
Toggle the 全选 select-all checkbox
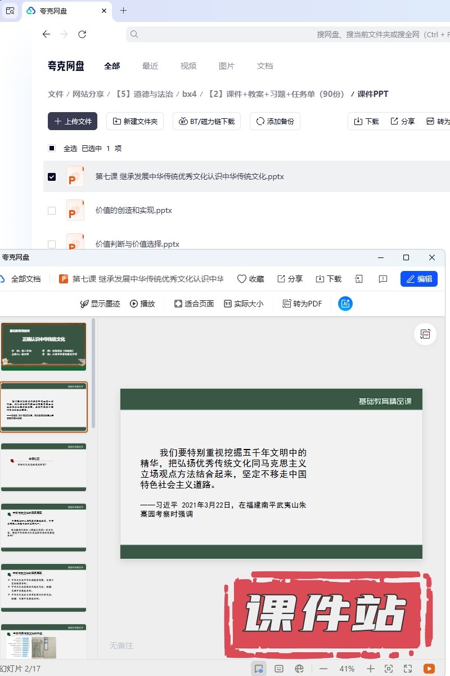pyautogui.click(x=52, y=149)
